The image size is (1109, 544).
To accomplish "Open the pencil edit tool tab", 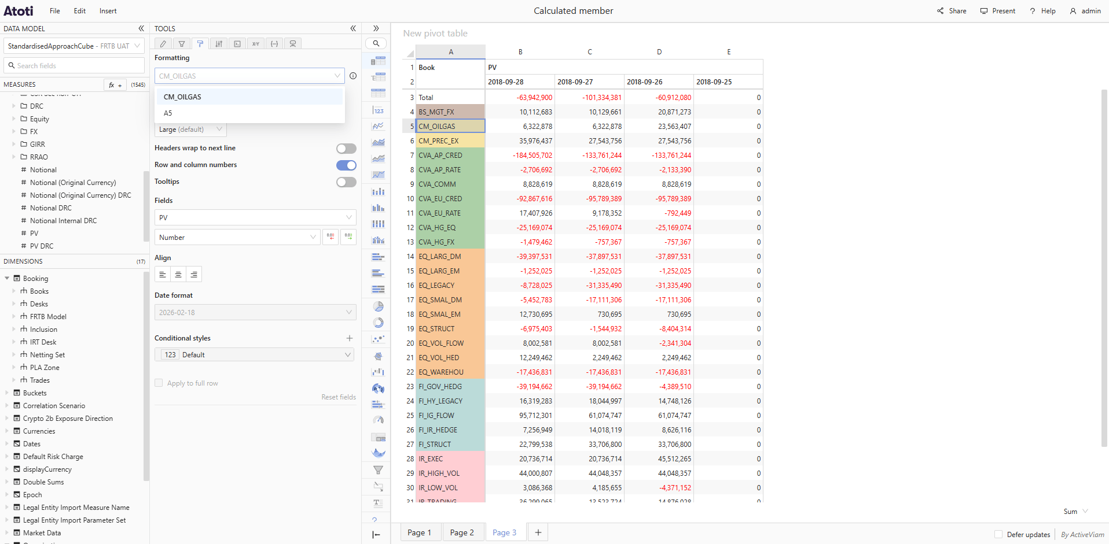I will [163, 43].
